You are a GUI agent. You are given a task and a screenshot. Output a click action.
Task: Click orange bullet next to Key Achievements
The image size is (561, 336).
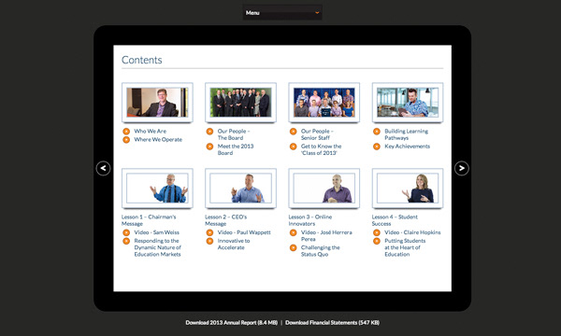(377, 147)
